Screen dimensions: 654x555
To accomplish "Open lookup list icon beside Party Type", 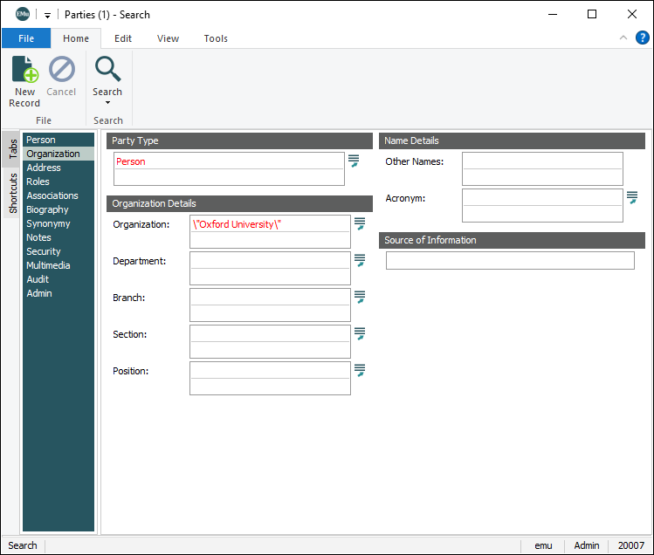I will [x=354, y=161].
